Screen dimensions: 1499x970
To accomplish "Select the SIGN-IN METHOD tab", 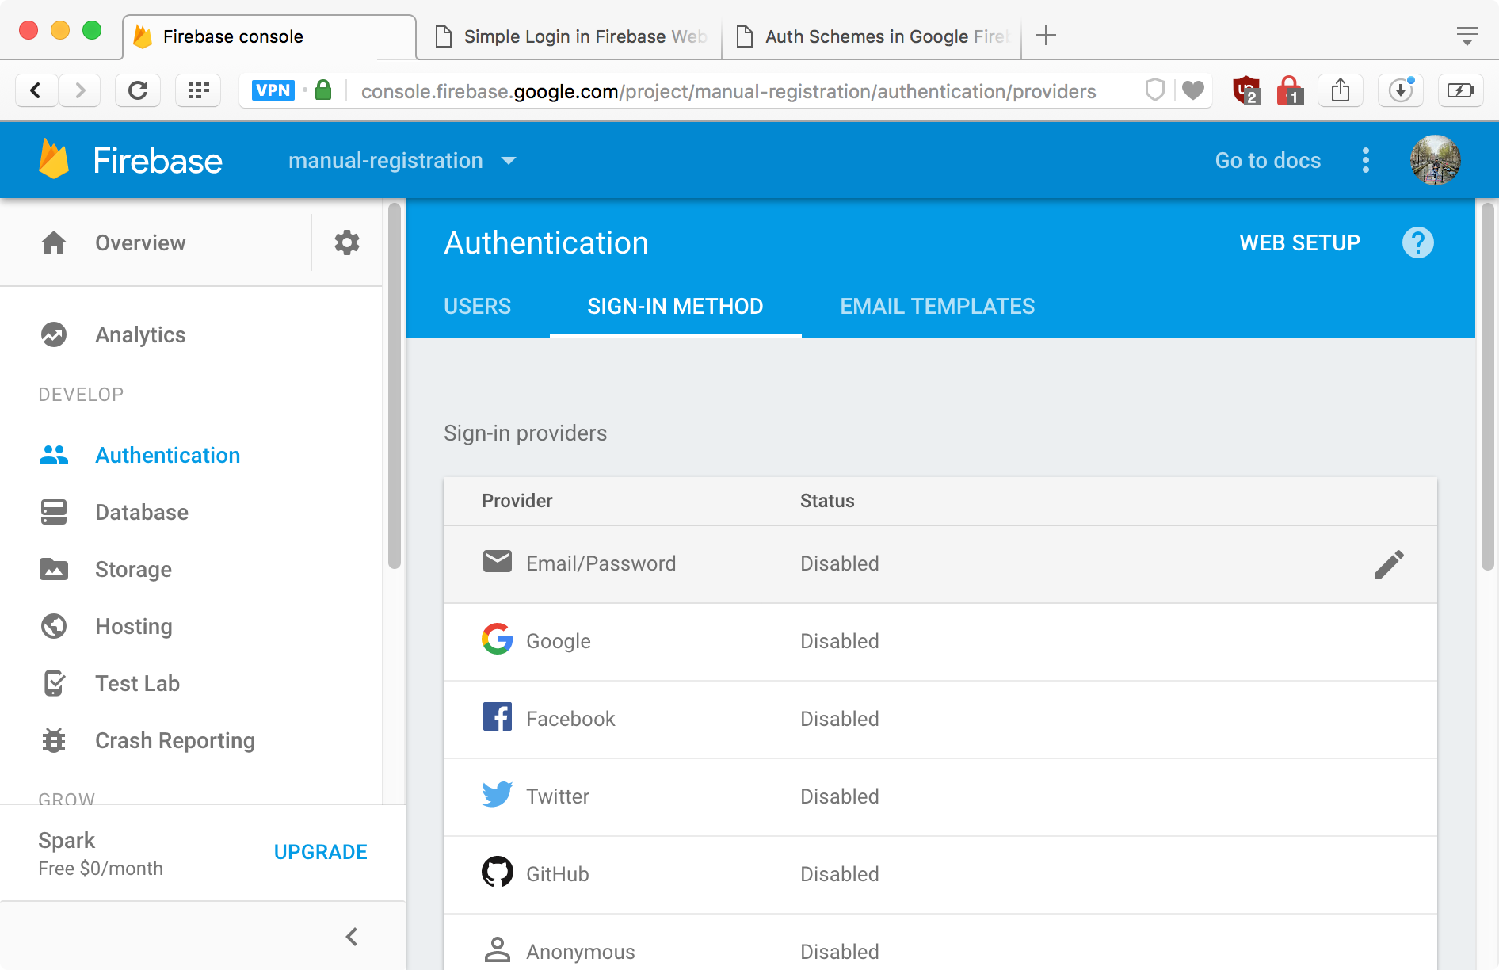I will (x=676, y=307).
